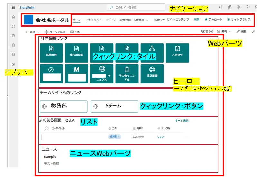Click the blue site logo
Screen dimensions: 259x178
pos(29,20)
